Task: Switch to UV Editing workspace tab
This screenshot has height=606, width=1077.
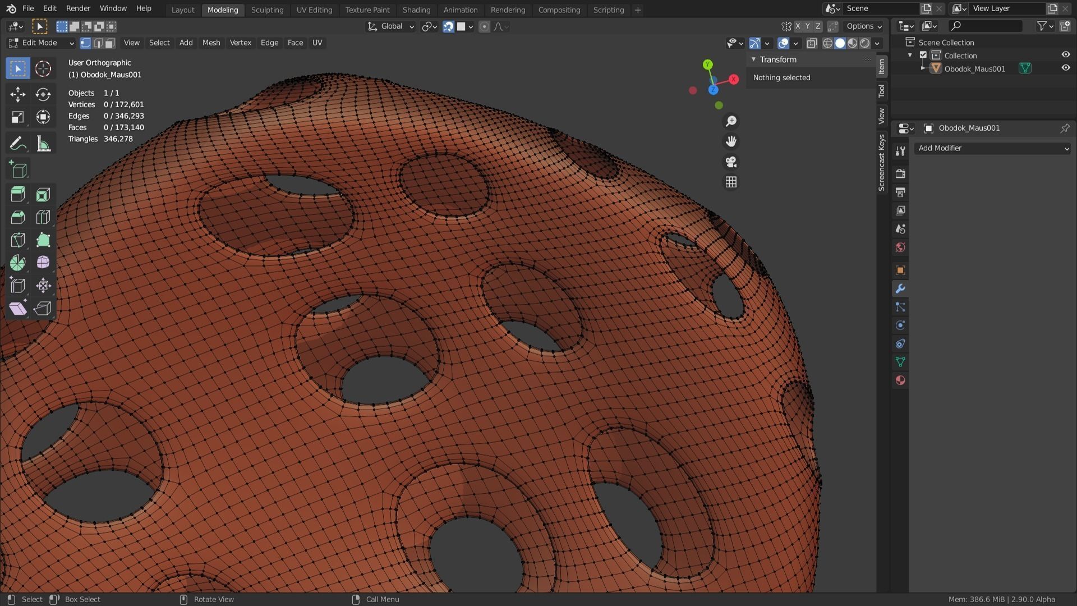Action: tap(314, 10)
